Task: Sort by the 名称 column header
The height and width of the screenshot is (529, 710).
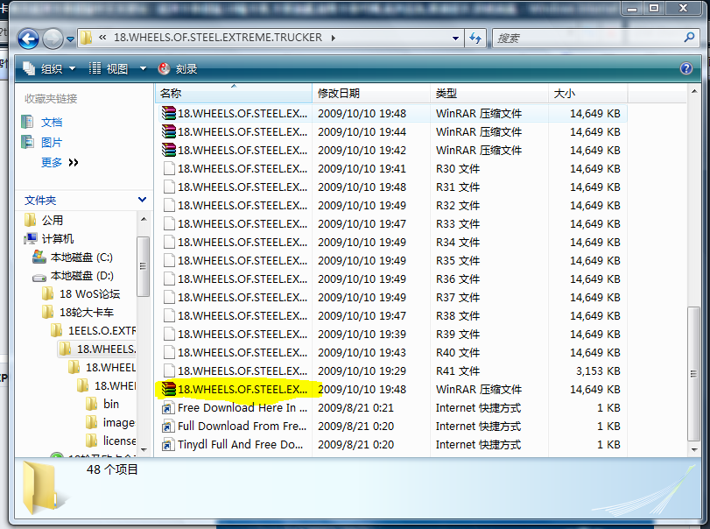Action: [234, 94]
